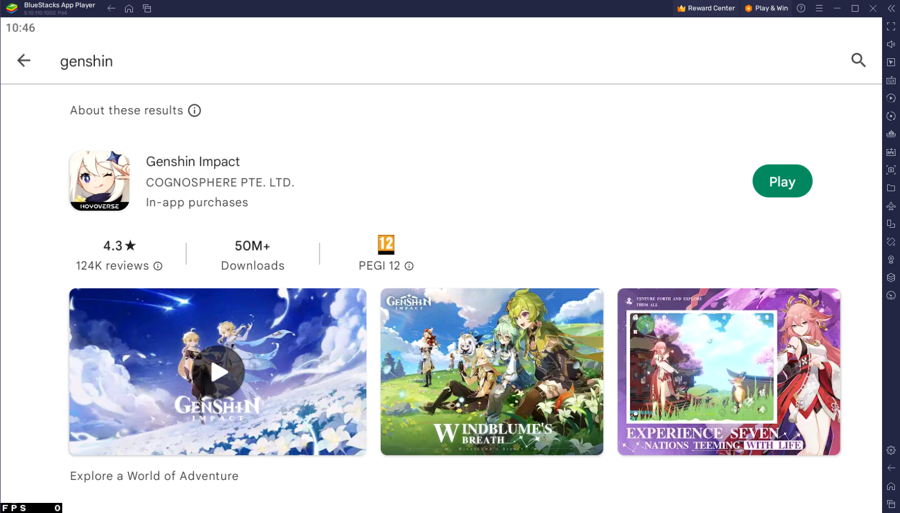This screenshot has height=513, width=900.
Task: Open the multi-instance tabs icon in title bar
Action: coord(147,8)
